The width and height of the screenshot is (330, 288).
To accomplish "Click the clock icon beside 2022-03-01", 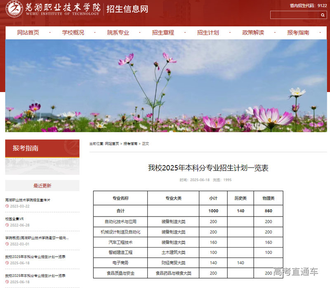I will pos(7,244).
